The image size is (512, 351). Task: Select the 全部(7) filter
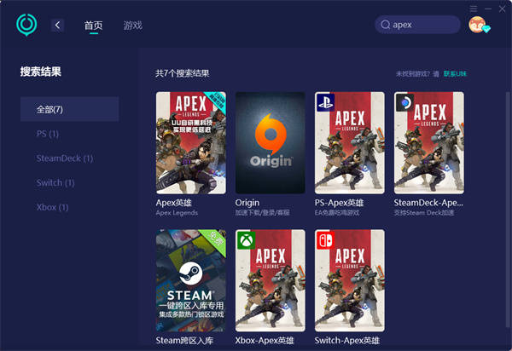(70, 109)
